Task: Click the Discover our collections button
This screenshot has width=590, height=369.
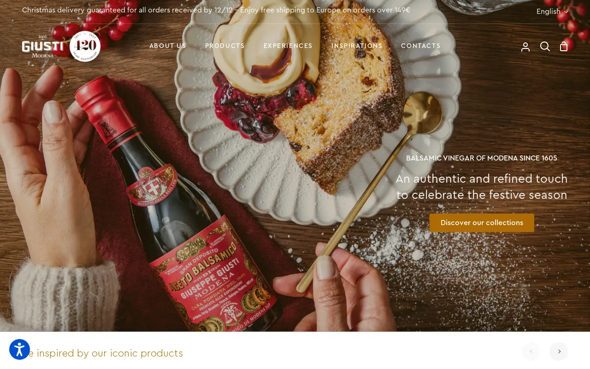Action: coord(482,223)
